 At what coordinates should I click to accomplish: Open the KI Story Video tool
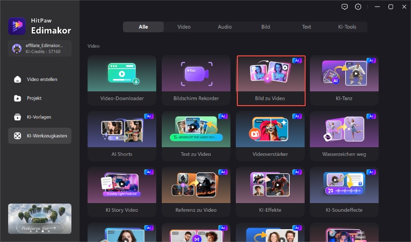tap(122, 192)
